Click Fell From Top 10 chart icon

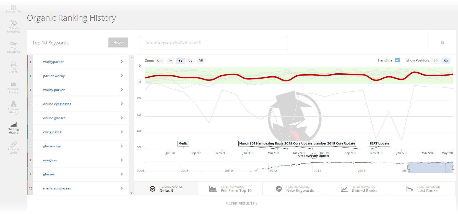[213, 189]
